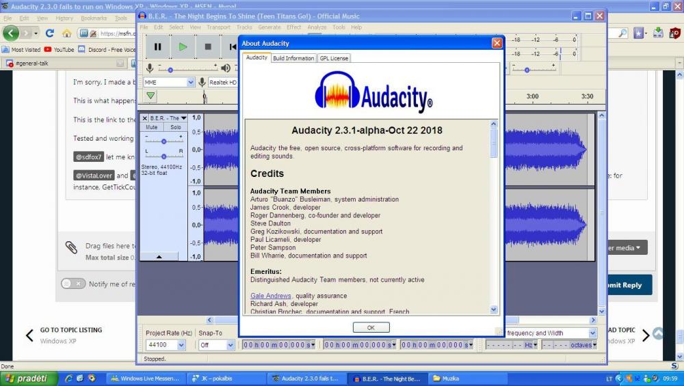
Task: Switch to the Build Information tab
Action: coord(293,58)
